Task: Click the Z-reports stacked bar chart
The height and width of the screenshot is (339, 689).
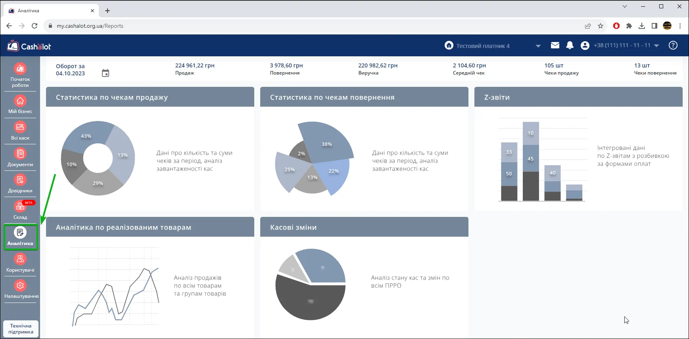Action: click(542, 160)
